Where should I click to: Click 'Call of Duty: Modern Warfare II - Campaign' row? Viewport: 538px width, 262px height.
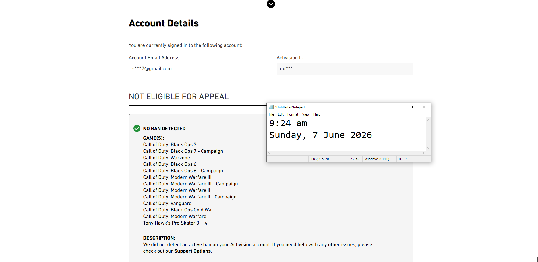point(190,197)
